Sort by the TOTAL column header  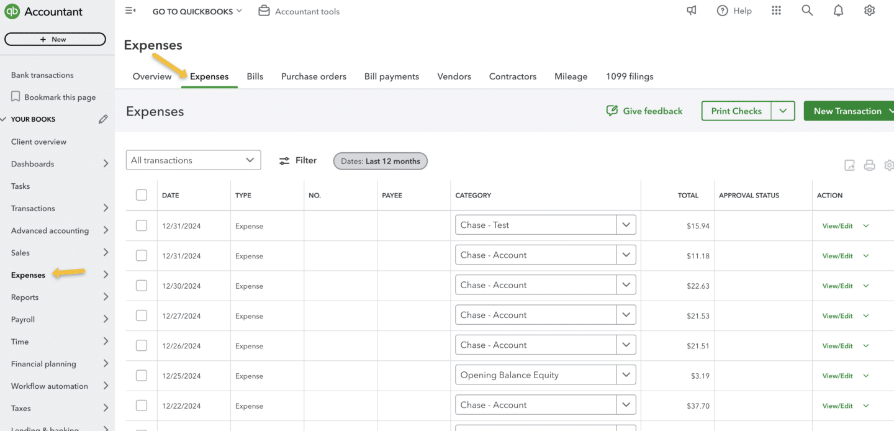click(x=688, y=195)
